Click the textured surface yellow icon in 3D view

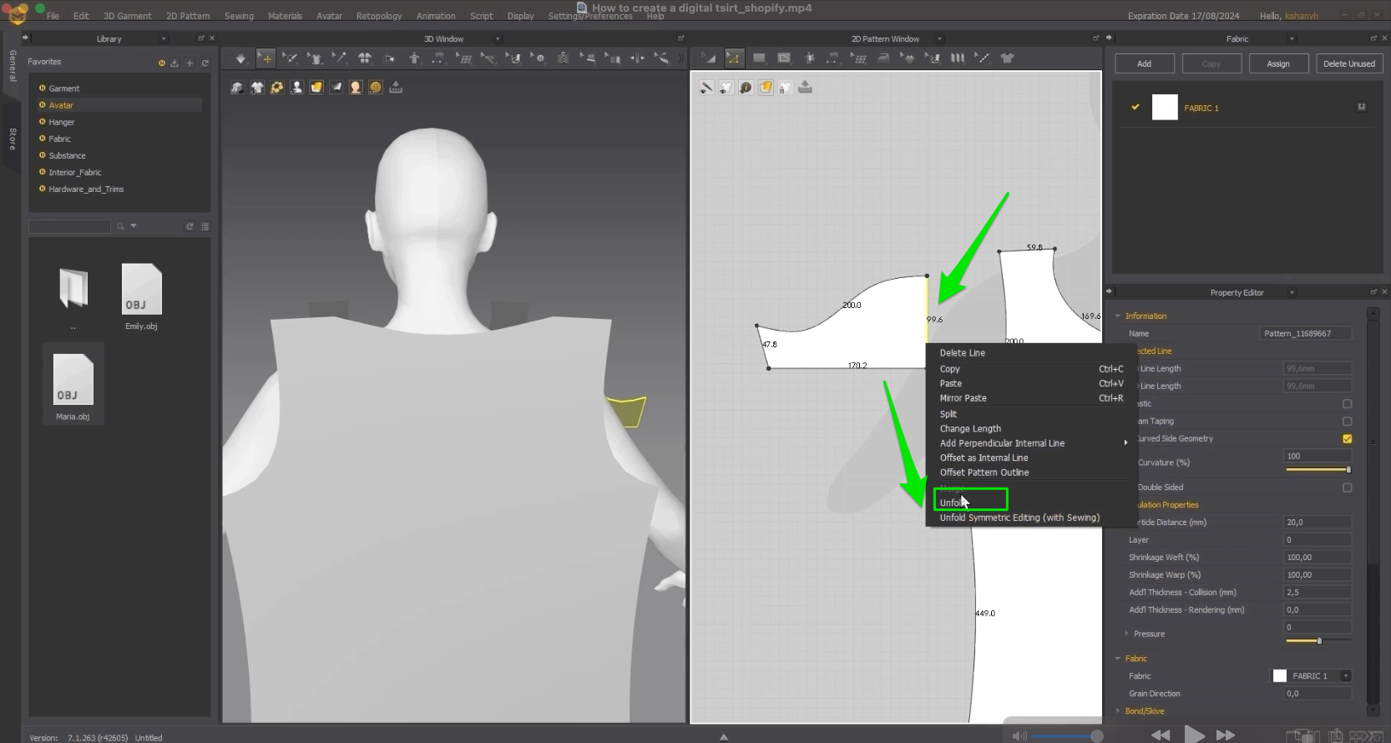[x=316, y=88]
